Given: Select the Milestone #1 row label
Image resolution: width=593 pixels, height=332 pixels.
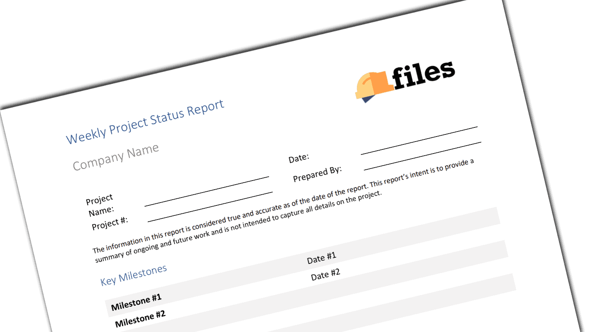Looking at the screenshot, I should coord(136,302).
